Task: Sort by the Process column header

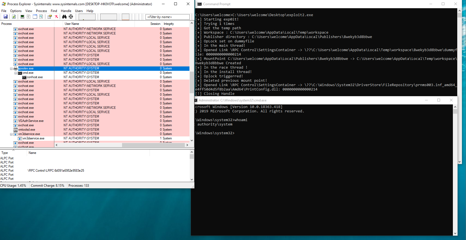Action: (x=27, y=24)
